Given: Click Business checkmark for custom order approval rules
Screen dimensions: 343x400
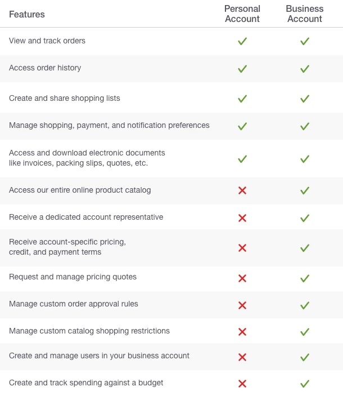Looking at the screenshot, I should [x=305, y=305].
